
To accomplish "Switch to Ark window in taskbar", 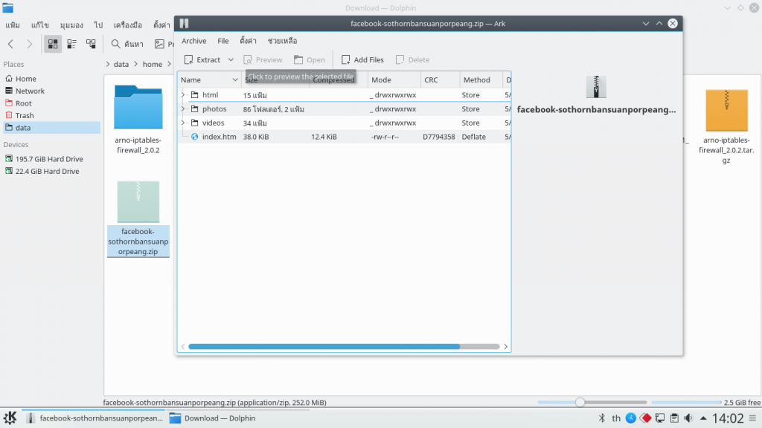I will (95, 418).
